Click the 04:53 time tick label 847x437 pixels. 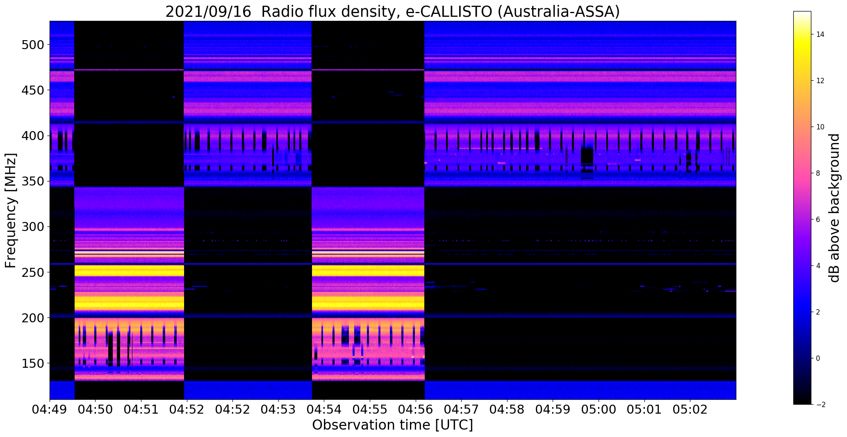(279, 409)
